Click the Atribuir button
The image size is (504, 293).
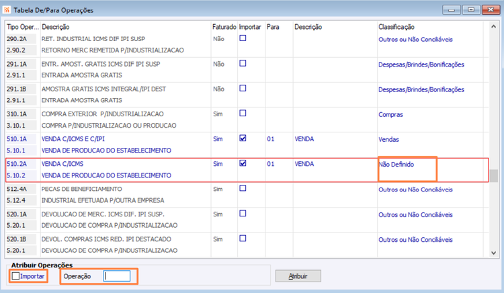click(x=298, y=276)
